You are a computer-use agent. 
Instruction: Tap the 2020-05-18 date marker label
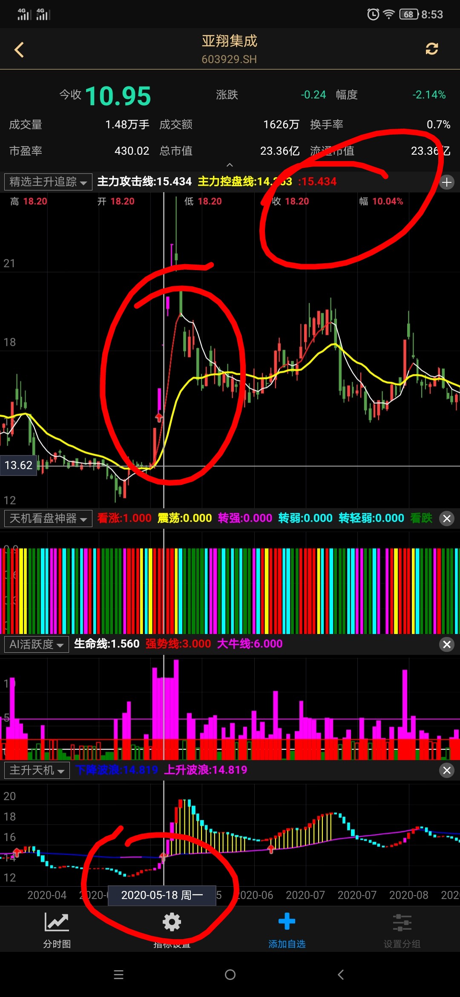162,895
